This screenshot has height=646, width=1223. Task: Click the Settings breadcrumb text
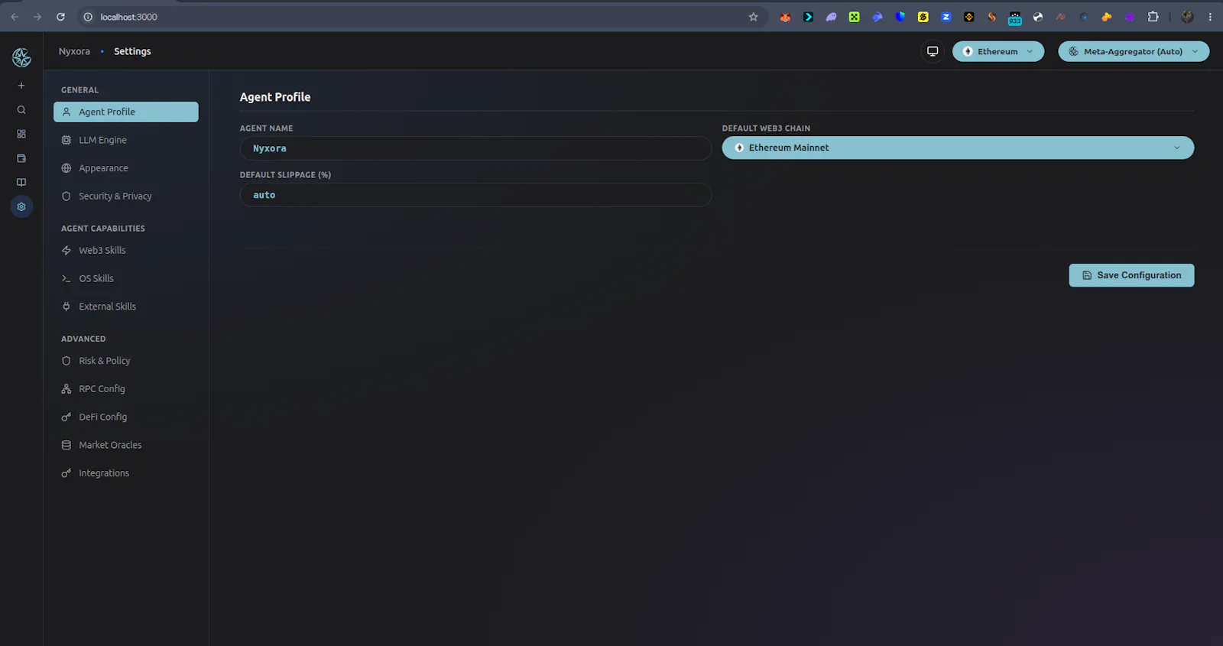[132, 51]
